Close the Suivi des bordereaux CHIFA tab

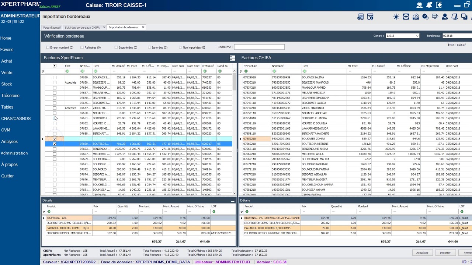104,27
